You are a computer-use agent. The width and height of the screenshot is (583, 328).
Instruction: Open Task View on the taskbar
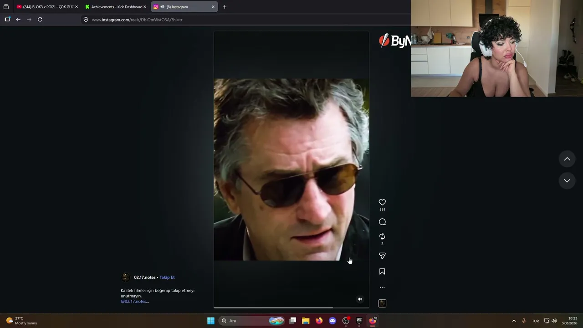click(x=293, y=321)
